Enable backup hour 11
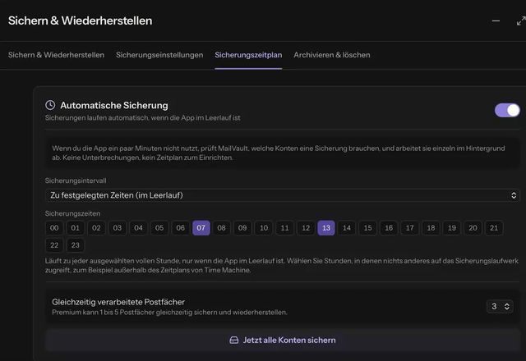This screenshot has height=361, width=526. click(x=284, y=228)
